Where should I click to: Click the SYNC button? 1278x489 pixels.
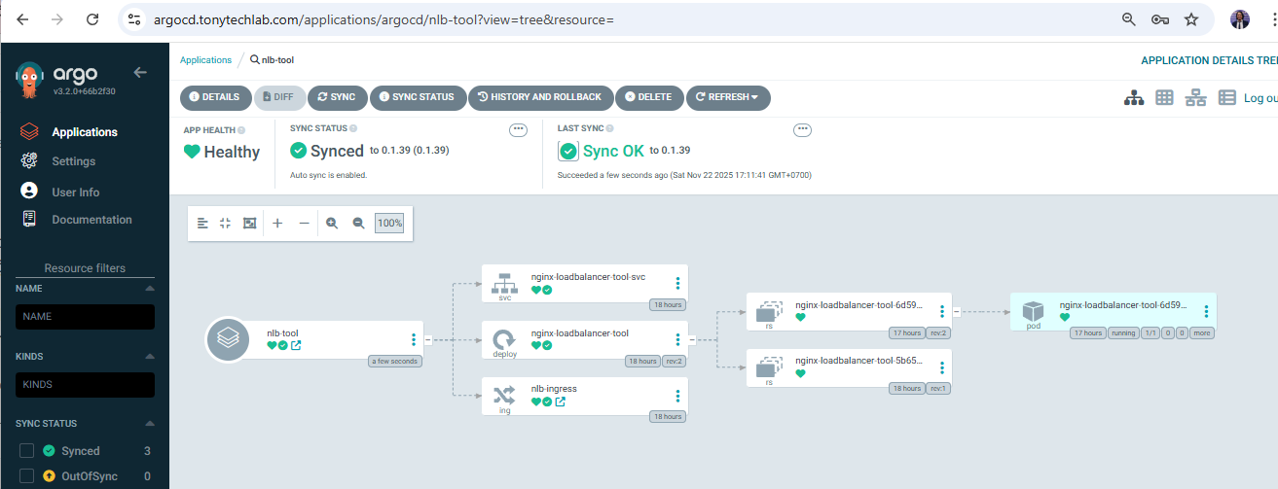[x=337, y=97]
